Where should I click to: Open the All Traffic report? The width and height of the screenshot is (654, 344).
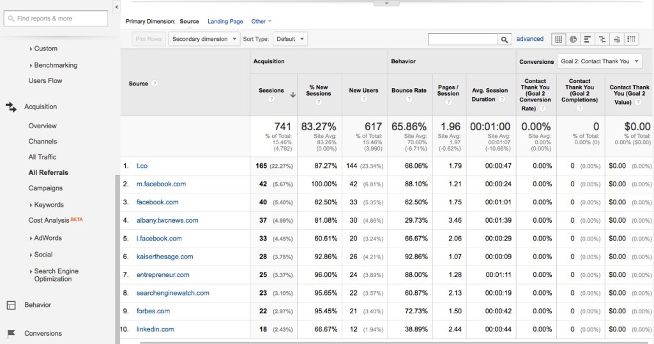[x=42, y=157]
